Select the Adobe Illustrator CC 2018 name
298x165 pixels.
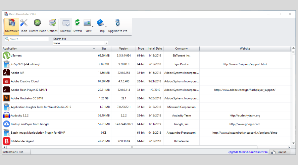pyautogui.click(x=27, y=98)
